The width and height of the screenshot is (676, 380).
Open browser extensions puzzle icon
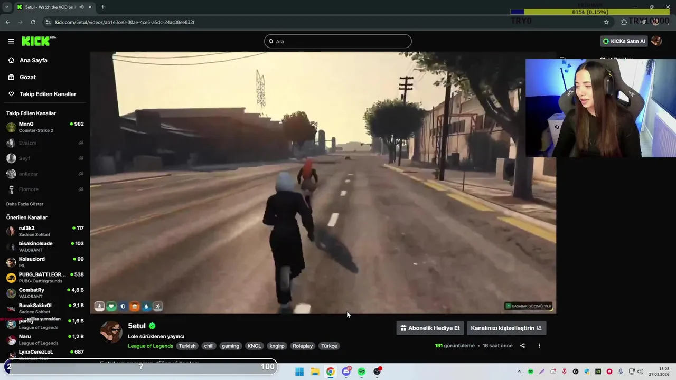pos(624,22)
